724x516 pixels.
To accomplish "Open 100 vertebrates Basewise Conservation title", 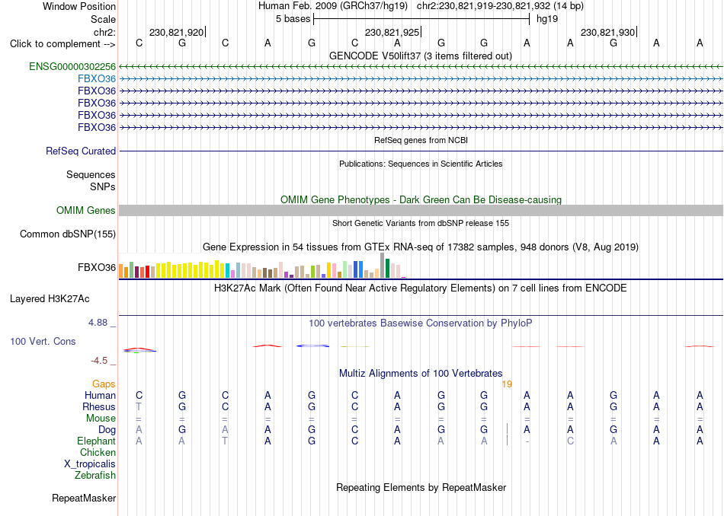I will [421, 323].
